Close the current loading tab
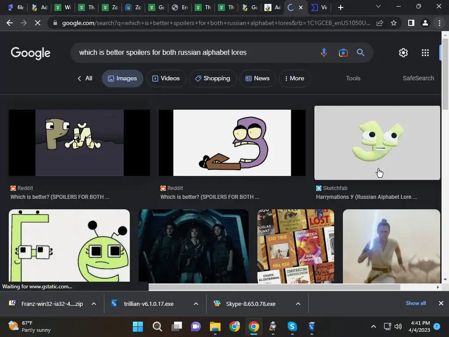 (301, 7)
